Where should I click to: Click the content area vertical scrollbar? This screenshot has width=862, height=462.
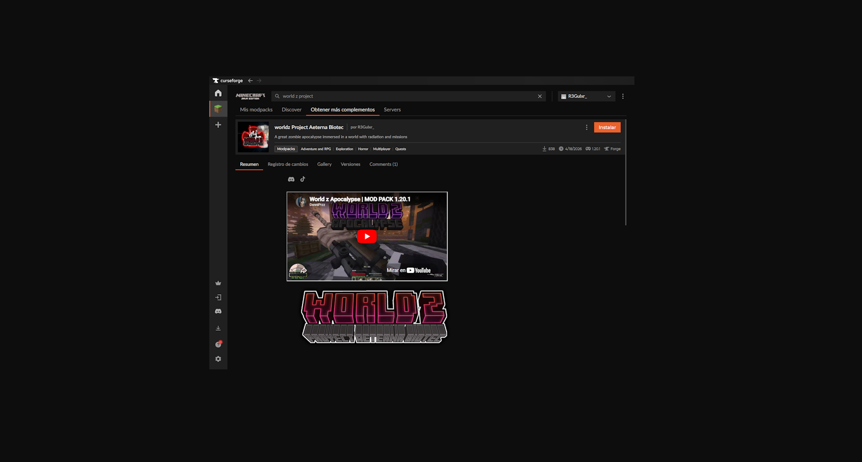(626, 172)
